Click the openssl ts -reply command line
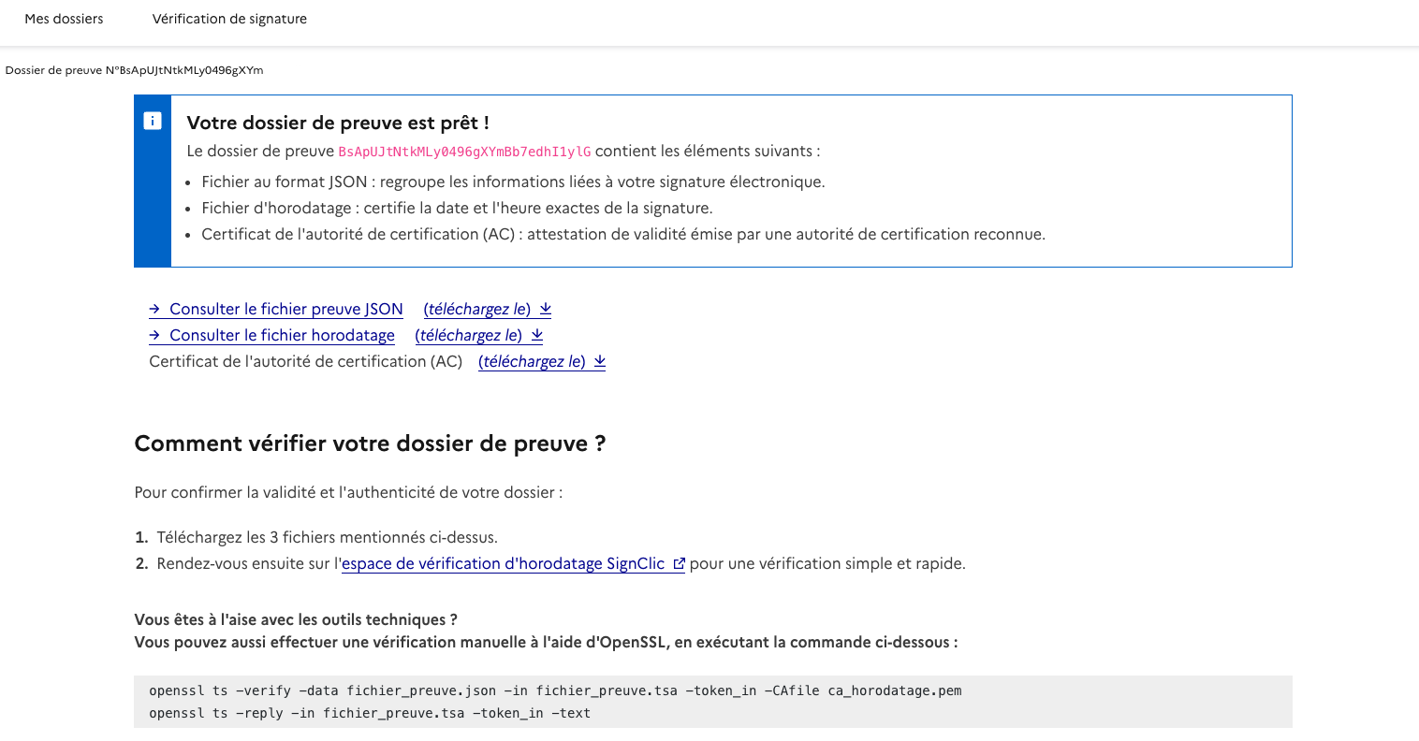The width and height of the screenshot is (1419, 741). tap(370, 714)
